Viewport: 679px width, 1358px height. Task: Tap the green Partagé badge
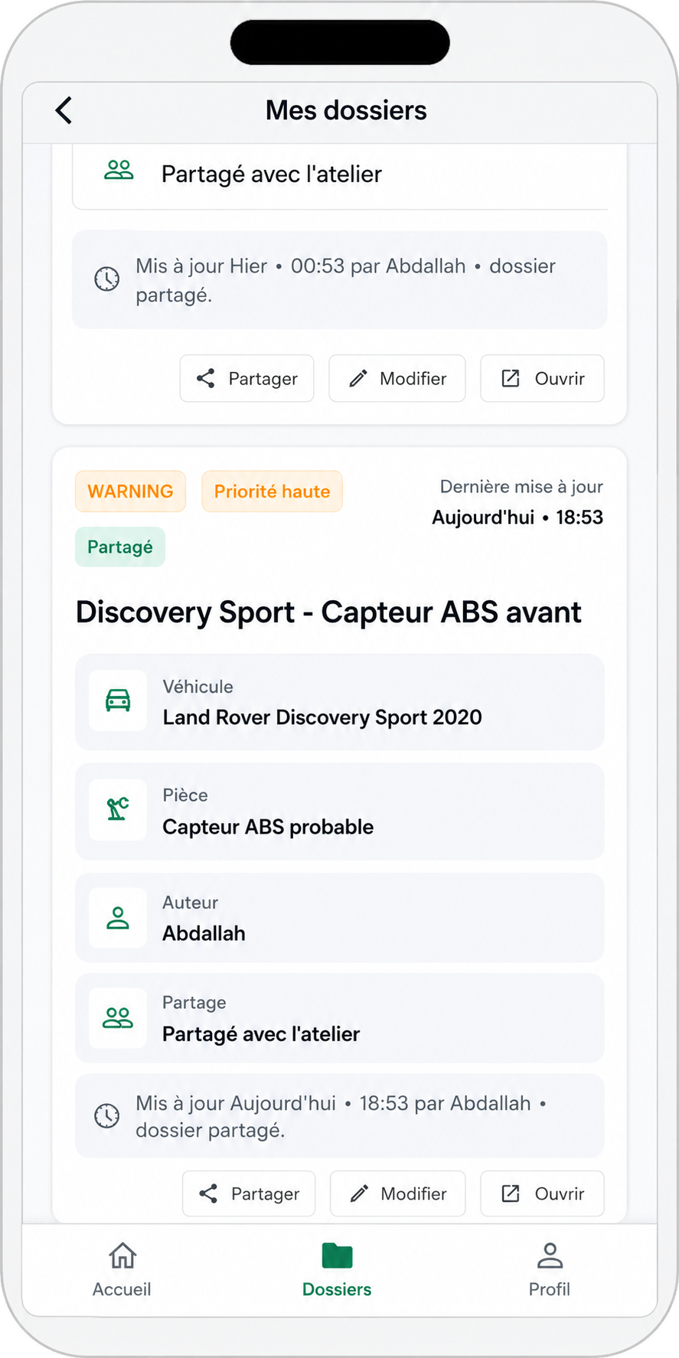click(x=120, y=547)
